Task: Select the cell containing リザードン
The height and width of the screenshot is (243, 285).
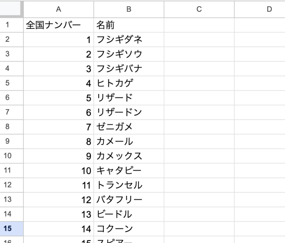Action: pyautogui.click(x=128, y=112)
